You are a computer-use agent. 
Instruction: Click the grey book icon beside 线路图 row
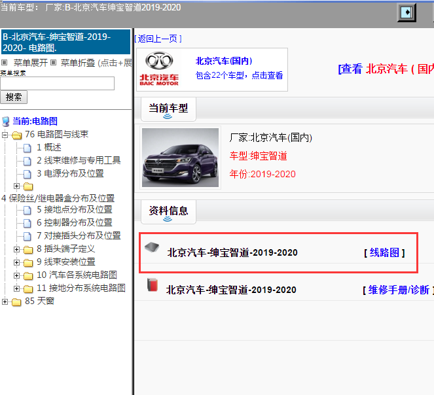coord(152,247)
